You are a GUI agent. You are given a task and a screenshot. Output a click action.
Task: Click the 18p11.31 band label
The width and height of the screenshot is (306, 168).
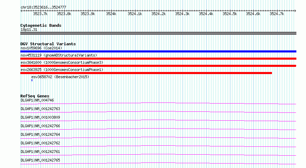point(29,29)
